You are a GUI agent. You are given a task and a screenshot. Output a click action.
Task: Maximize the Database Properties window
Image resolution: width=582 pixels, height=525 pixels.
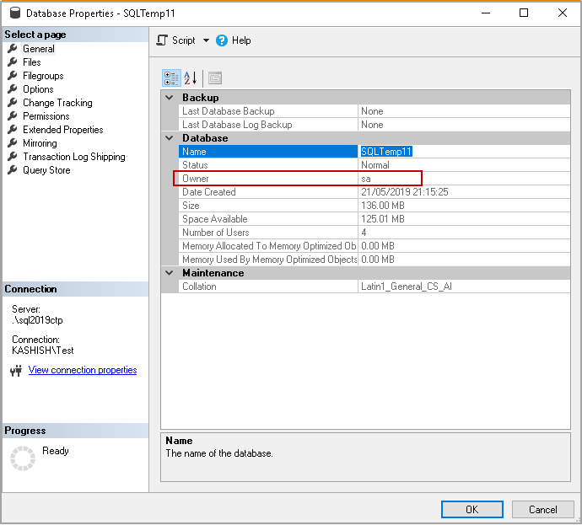(x=524, y=13)
